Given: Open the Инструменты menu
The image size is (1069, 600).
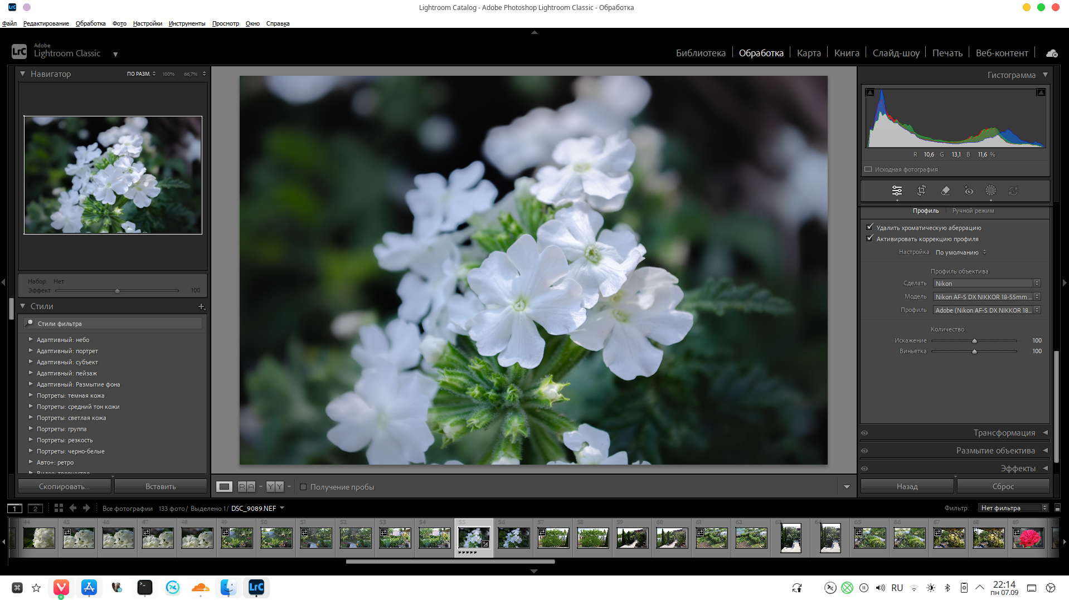Looking at the screenshot, I should 187,23.
